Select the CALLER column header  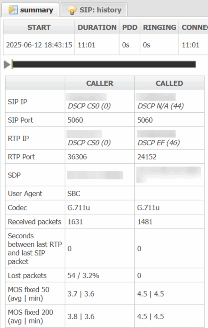click(x=100, y=83)
